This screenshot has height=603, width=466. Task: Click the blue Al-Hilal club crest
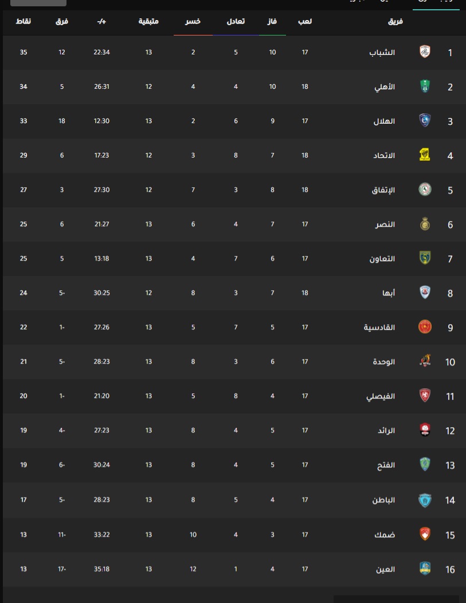(x=424, y=120)
